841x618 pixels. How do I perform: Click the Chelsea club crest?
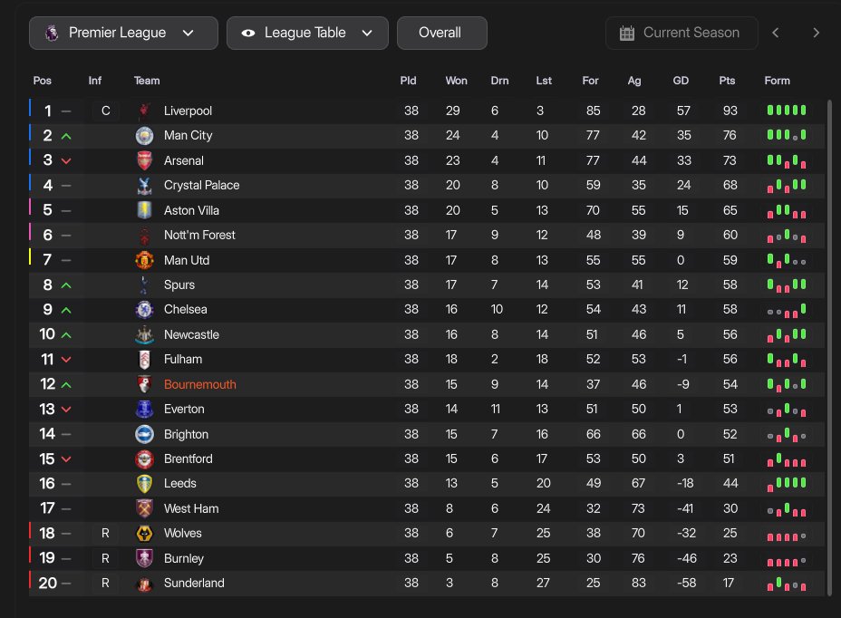144,310
